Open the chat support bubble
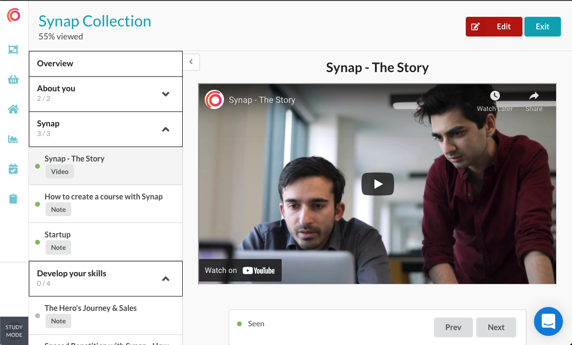The height and width of the screenshot is (345, 572). pos(548,321)
